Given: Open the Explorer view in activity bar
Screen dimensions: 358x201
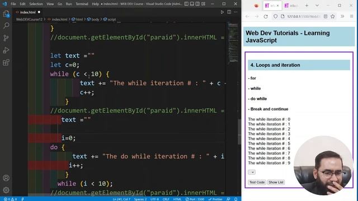Looking at the screenshot, I should 6,14.
